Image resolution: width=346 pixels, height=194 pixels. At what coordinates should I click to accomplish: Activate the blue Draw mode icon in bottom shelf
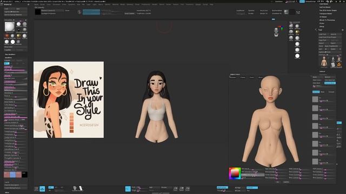[x=128, y=189]
